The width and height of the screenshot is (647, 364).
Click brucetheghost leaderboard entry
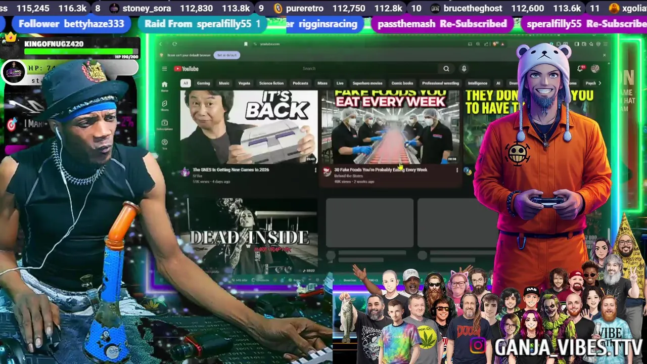tap(496, 8)
